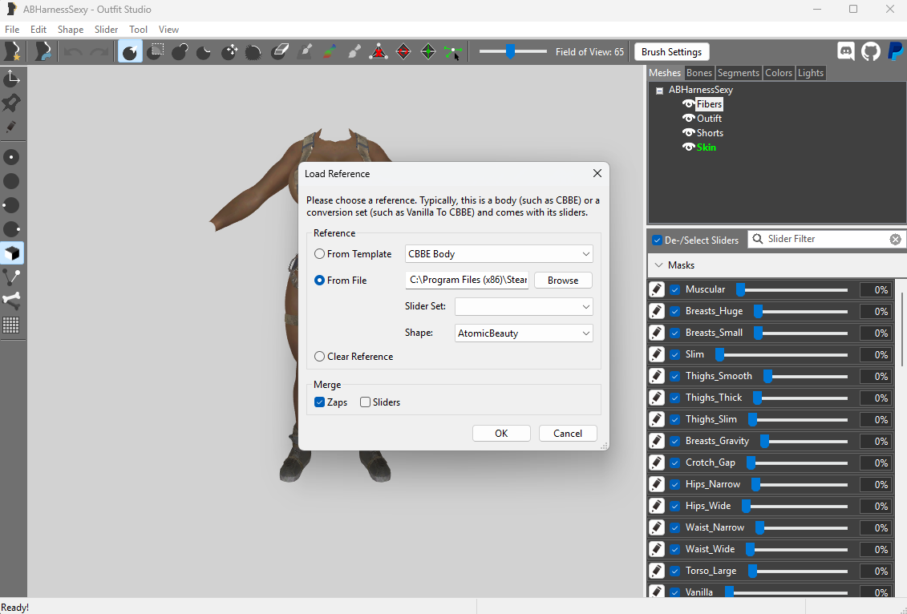Open the Shape dropdown showing AtomicBeauty
Screen dimensions: 907x614
coord(524,333)
